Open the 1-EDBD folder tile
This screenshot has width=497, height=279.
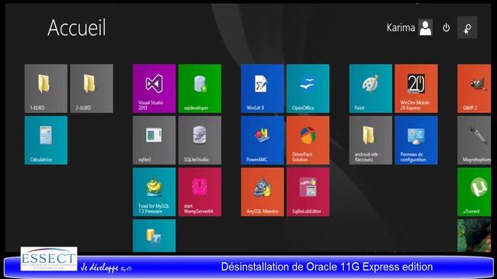tap(46, 88)
